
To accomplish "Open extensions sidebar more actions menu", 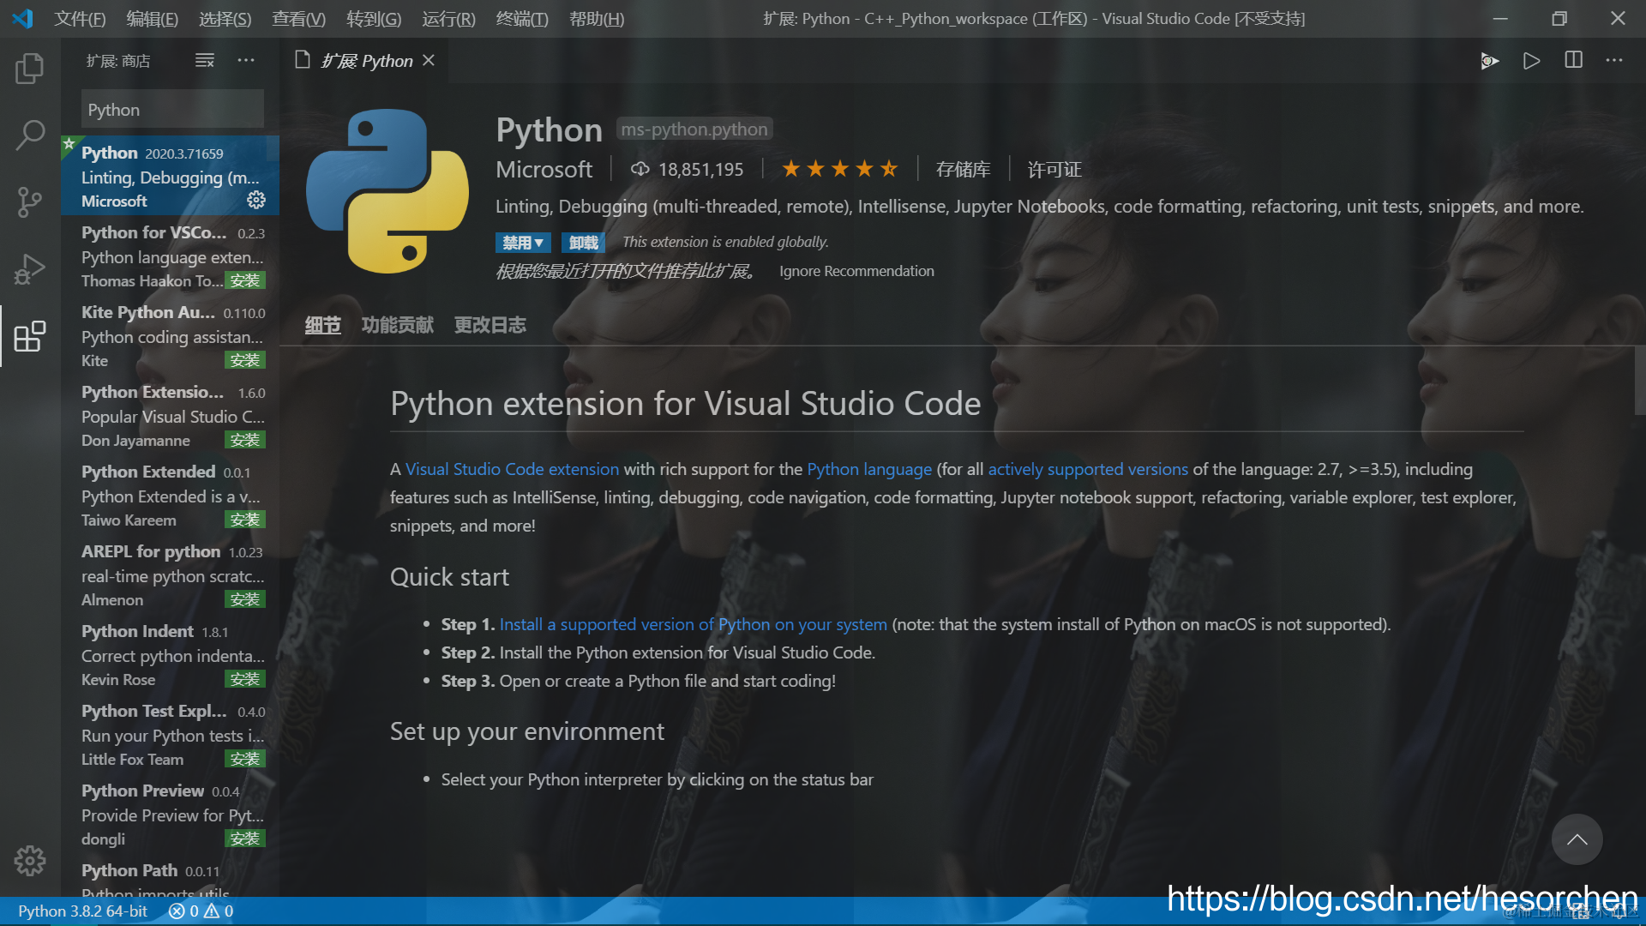I will pos(246,60).
